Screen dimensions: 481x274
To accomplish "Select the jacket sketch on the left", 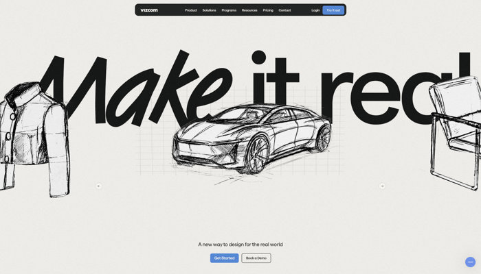I will [x=33, y=137].
